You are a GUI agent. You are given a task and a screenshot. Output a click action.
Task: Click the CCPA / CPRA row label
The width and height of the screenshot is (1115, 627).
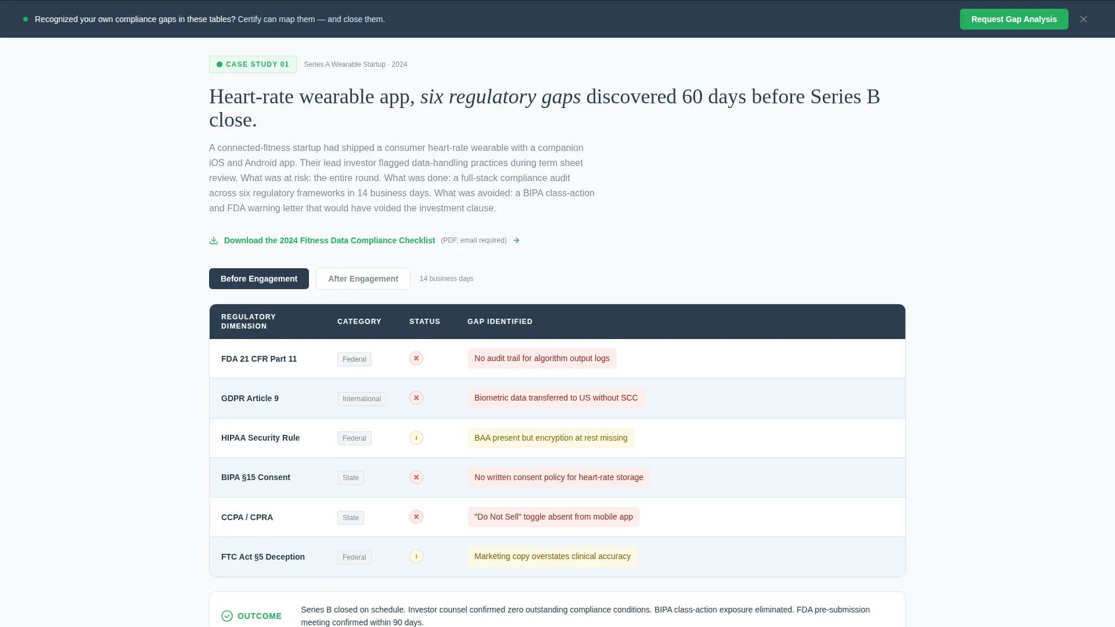click(x=247, y=517)
